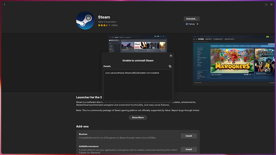276x155 pixels.
Task: Close the Unable to uninstall dialog
Action: pyautogui.click(x=171, y=56)
